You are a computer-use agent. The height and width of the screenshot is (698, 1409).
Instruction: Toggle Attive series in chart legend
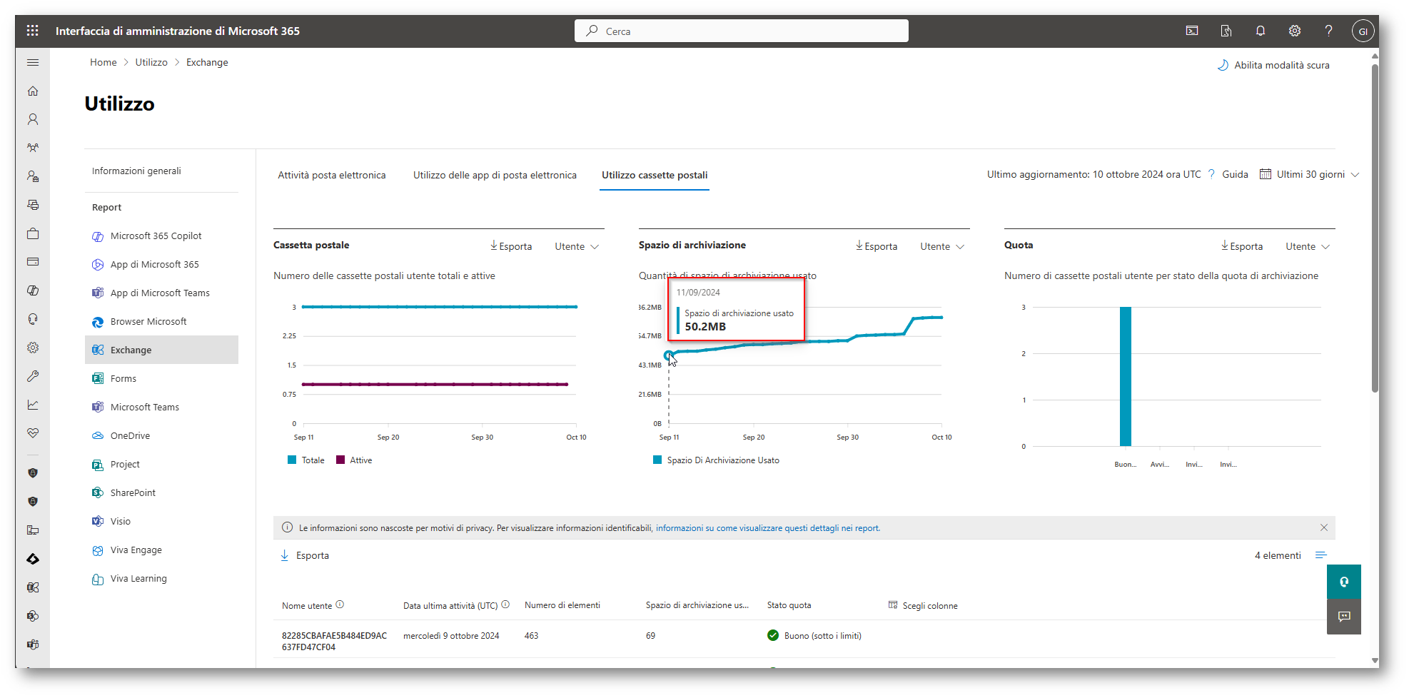(x=354, y=460)
